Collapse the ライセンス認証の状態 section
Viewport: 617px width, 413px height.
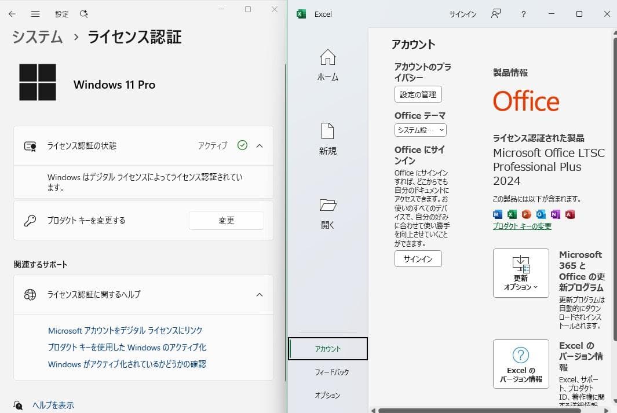click(x=259, y=145)
